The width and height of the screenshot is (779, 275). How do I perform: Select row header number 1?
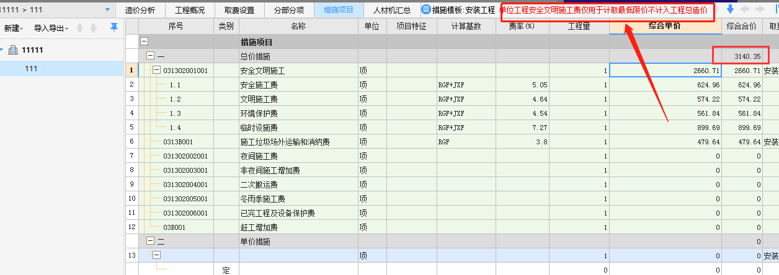(x=131, y=71)
